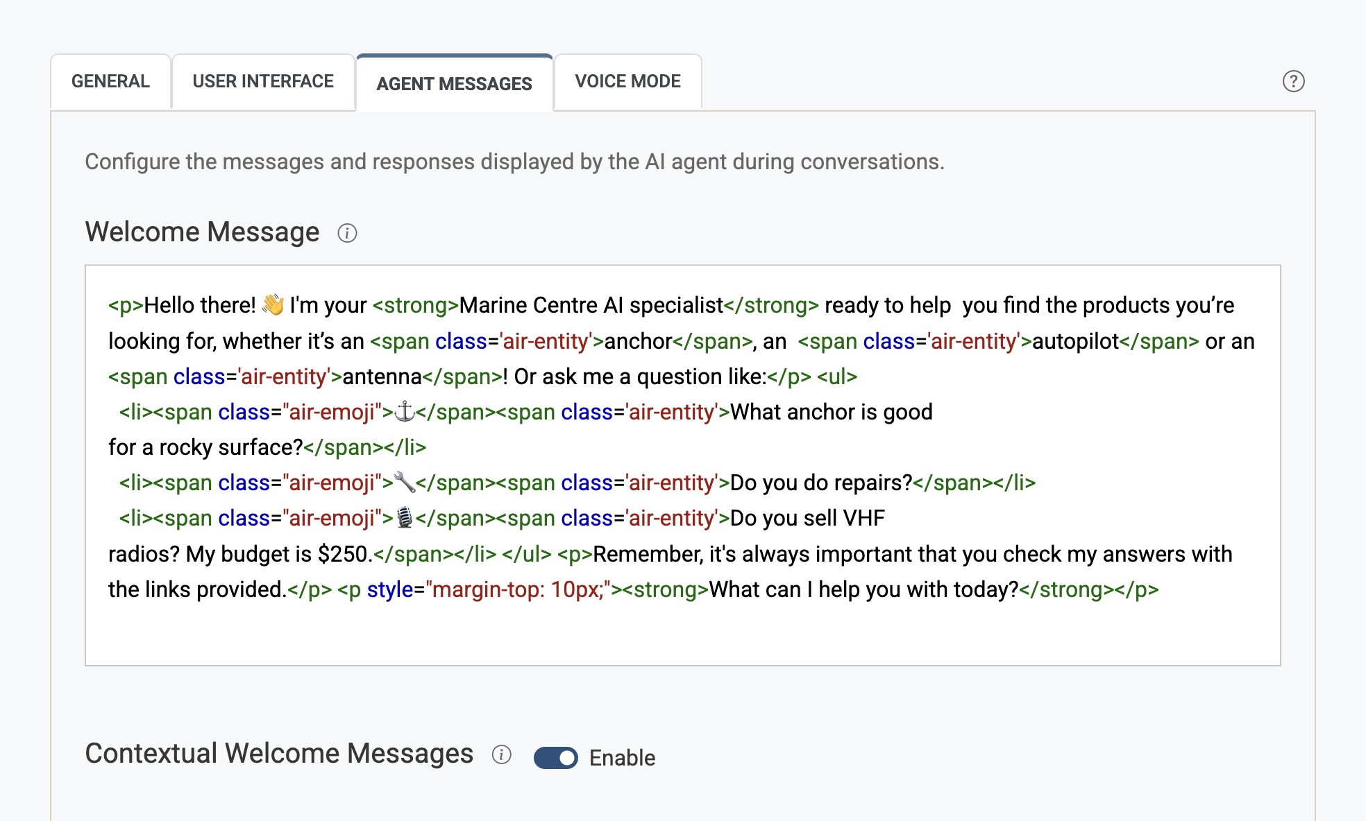Click the word 'antenna' in the editor

(382, 377)
